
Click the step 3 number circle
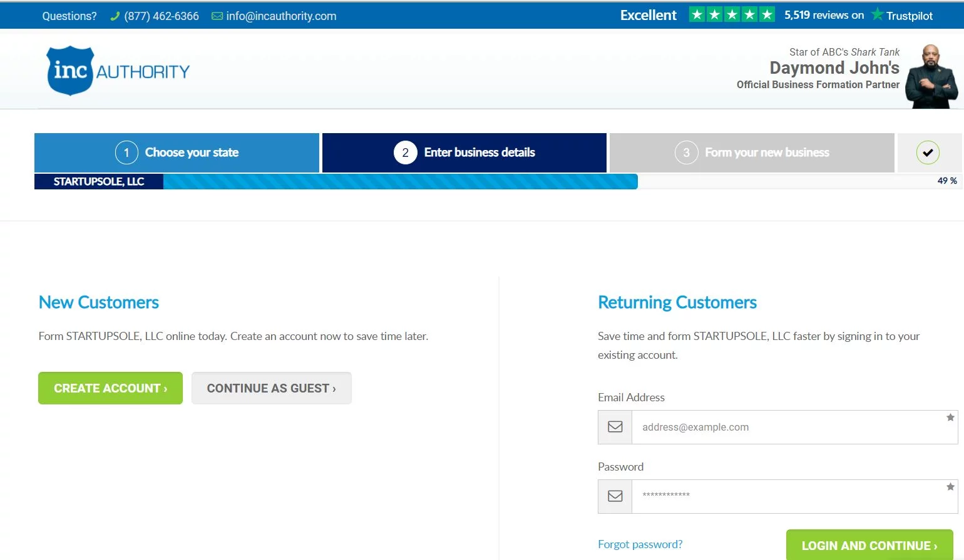[x=686, y=152]
